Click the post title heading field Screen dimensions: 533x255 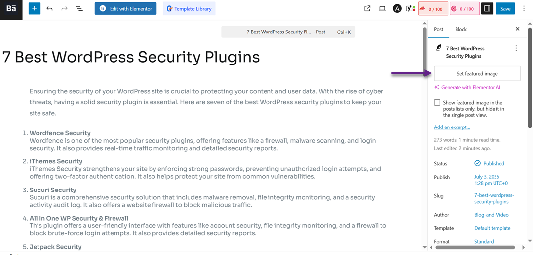[131, 57]
